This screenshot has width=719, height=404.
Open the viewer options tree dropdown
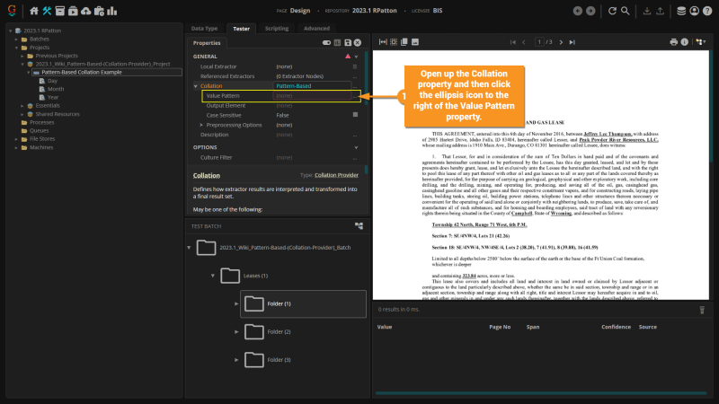[x=701, y=41]
